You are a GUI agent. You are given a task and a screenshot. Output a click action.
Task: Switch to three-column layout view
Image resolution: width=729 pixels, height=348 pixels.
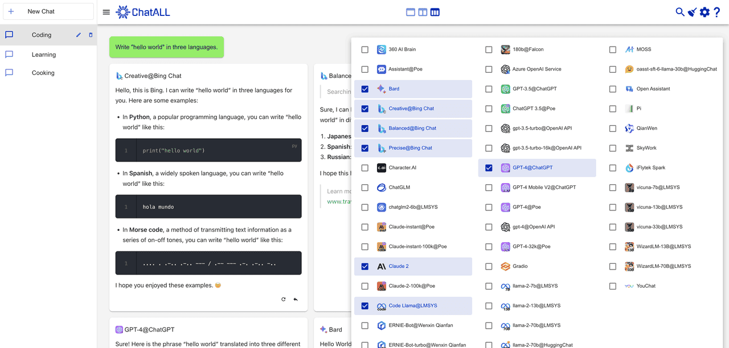point(435,12)
